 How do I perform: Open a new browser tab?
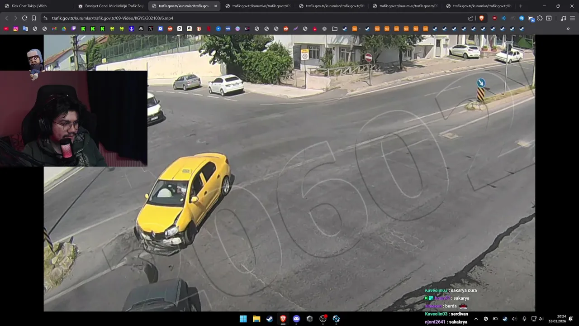coord(521,6)
